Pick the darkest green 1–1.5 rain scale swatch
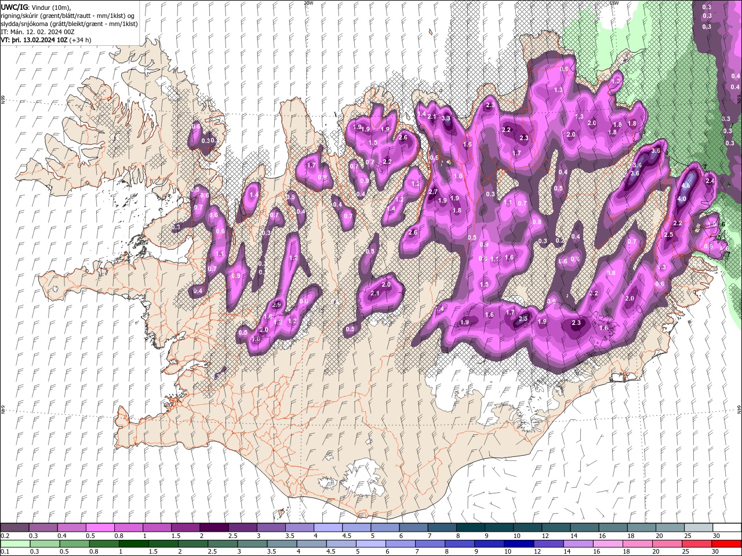This screenshot has width=742, height=556. pos(133,543)
